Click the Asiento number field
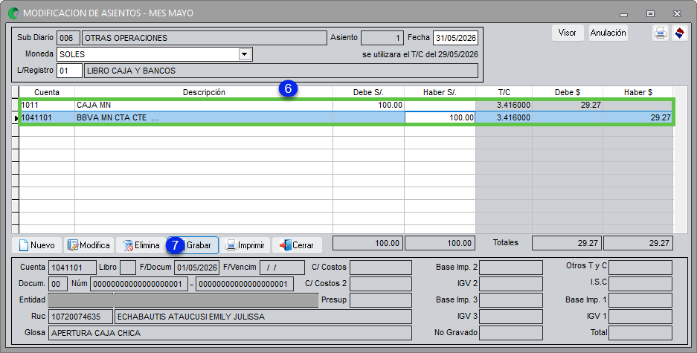Viewport: 697px width, 353px height. [x=382, y=38]
